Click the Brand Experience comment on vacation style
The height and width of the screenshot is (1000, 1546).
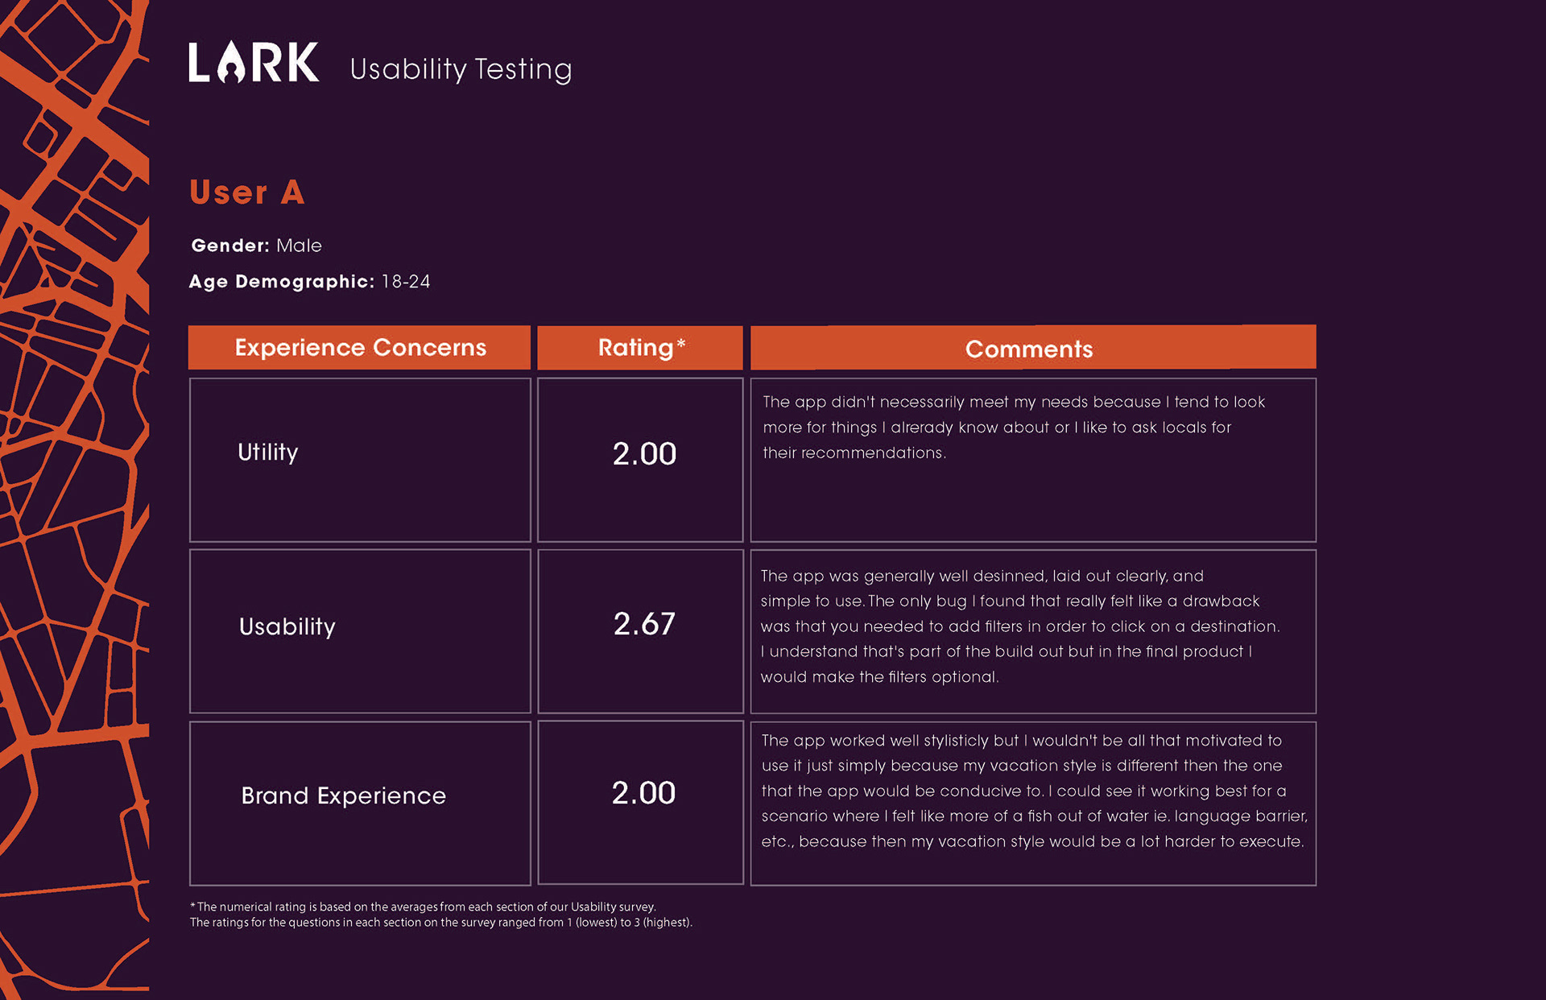click(x=1034, y=791)
